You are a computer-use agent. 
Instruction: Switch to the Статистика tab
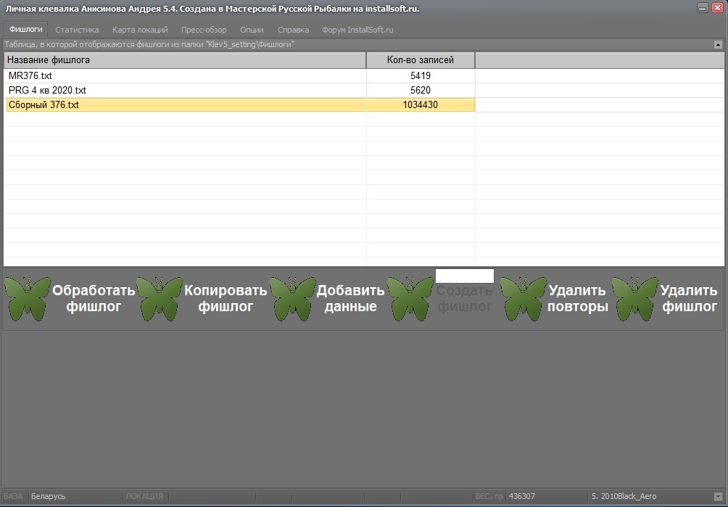click(77, 30)
